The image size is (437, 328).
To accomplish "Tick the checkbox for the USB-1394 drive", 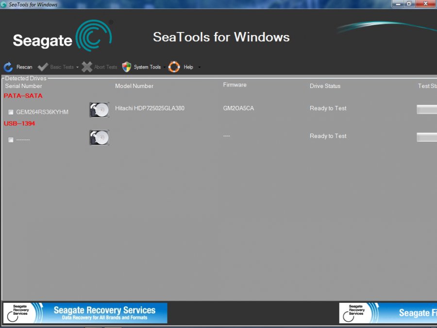I will click(11, 140).
